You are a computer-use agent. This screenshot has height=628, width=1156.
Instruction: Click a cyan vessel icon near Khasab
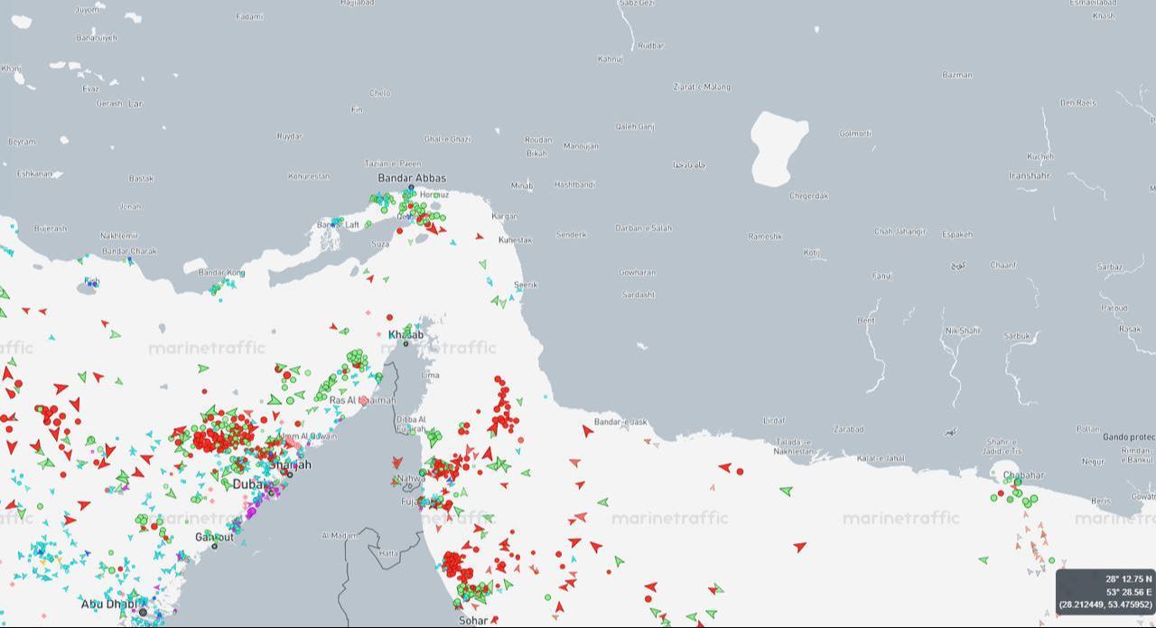click(417, 326)
